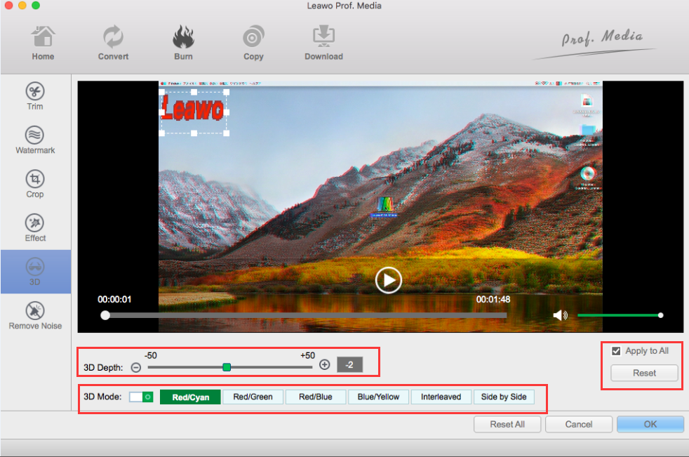Viewport: 689px width, 457px height.
Task: Go to the Home section
Action: [x=43, y=43]
